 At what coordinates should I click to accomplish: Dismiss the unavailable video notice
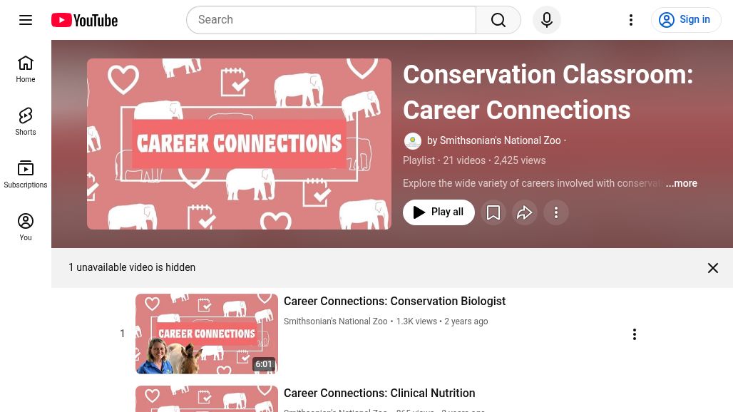pyautogui.click(x=713, y=267)
